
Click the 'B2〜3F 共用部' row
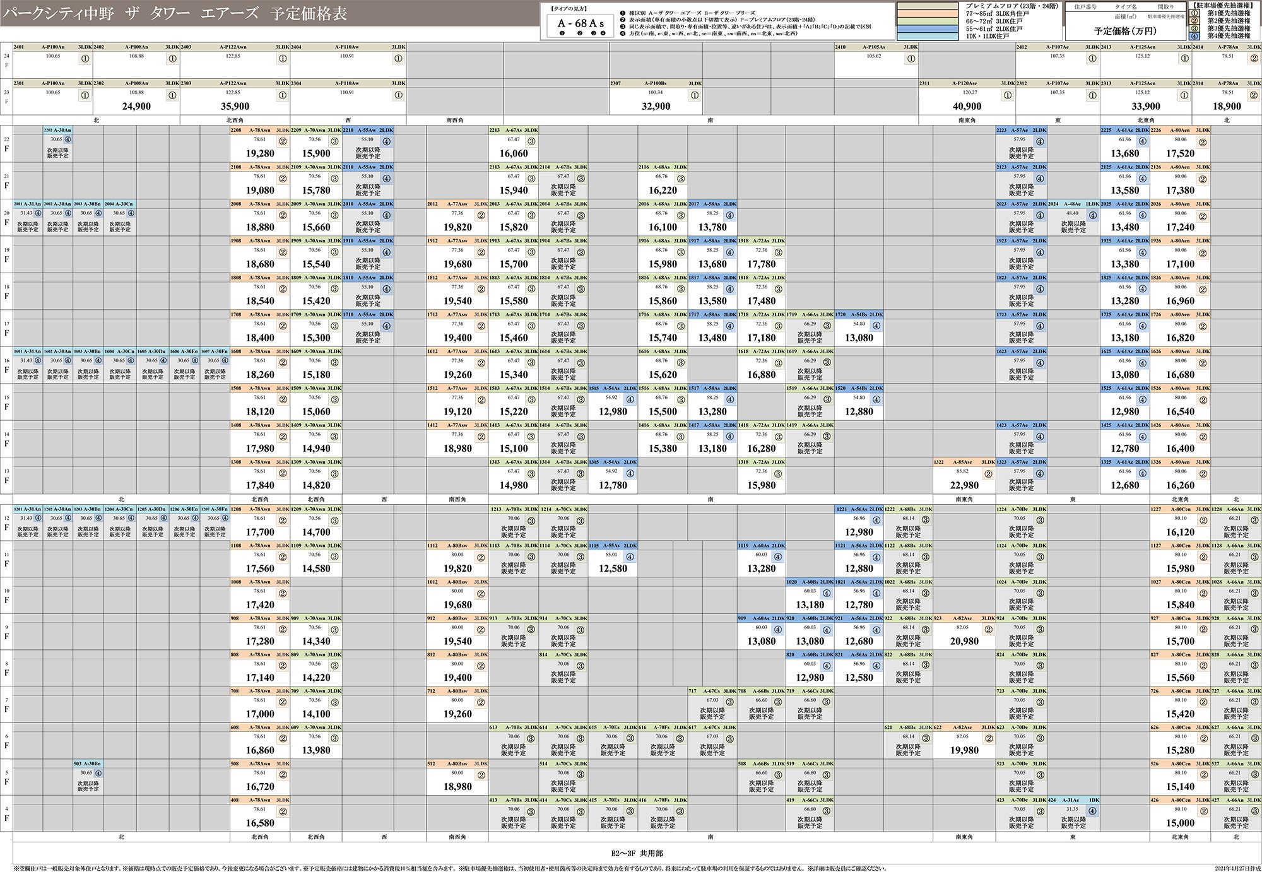pyautogui.click(x=637, y=853)
